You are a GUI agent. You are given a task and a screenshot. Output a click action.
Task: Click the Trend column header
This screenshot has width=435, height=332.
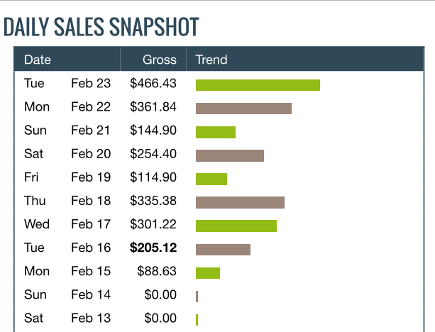pyautogui.click(x=211, y=60)
